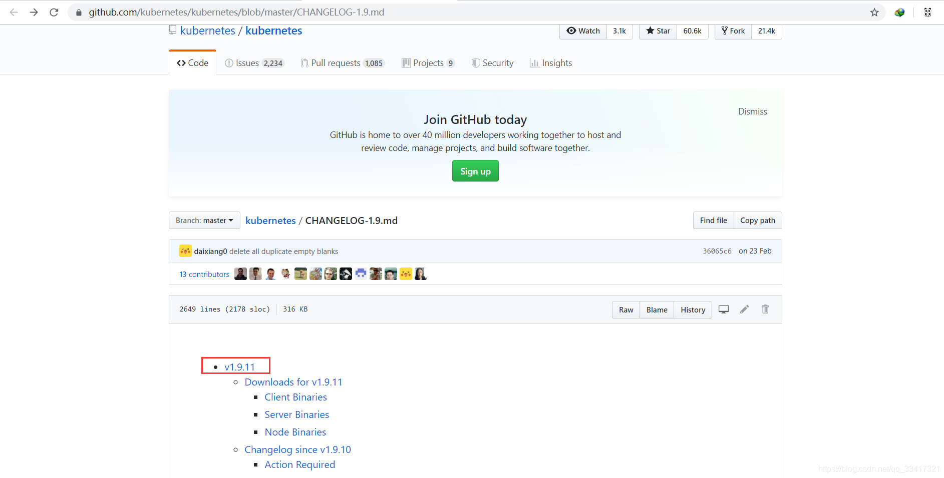Open the Blame view

[x=657, y=310]
